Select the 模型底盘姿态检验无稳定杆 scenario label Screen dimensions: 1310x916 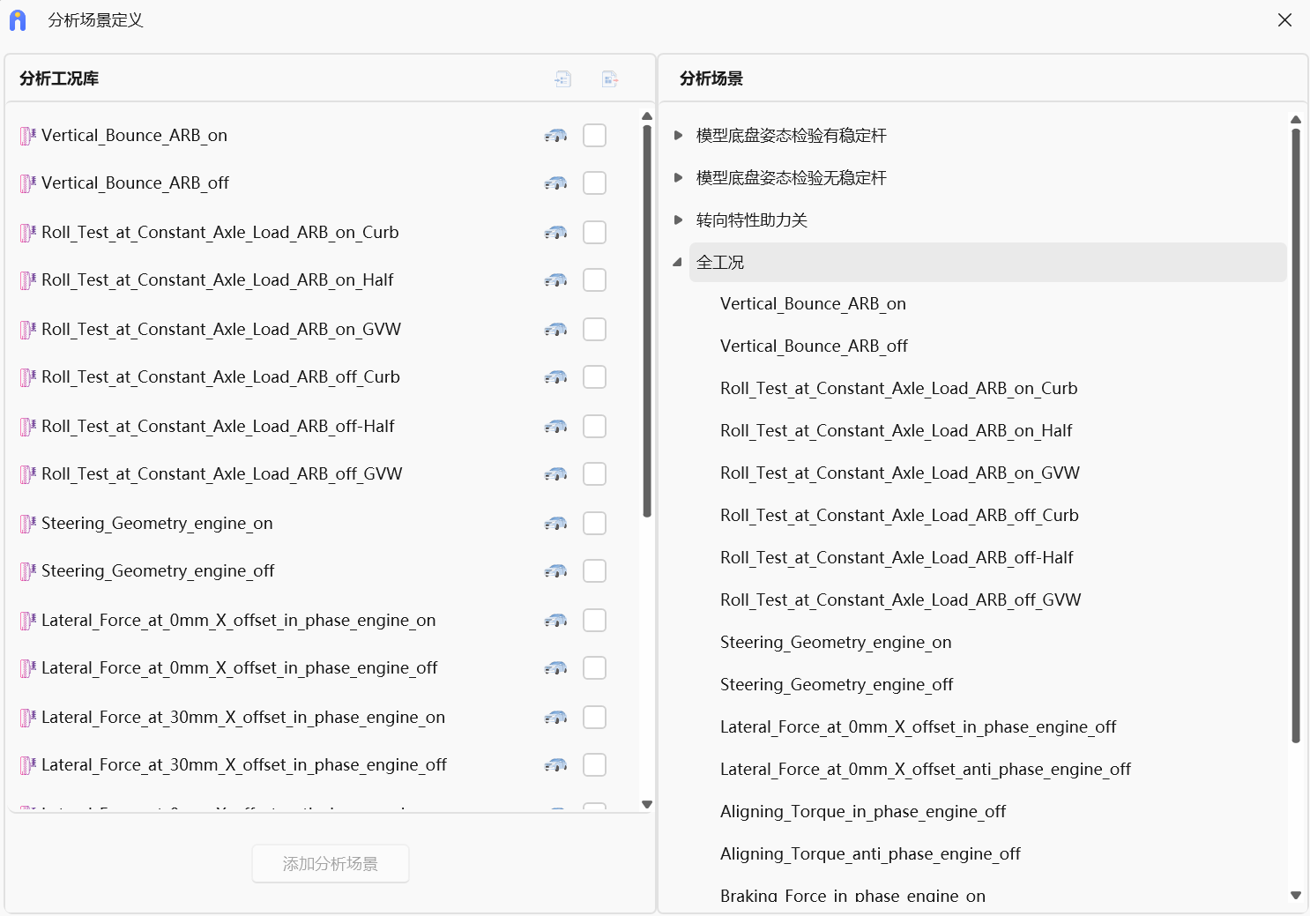click(x=791, y=178)
